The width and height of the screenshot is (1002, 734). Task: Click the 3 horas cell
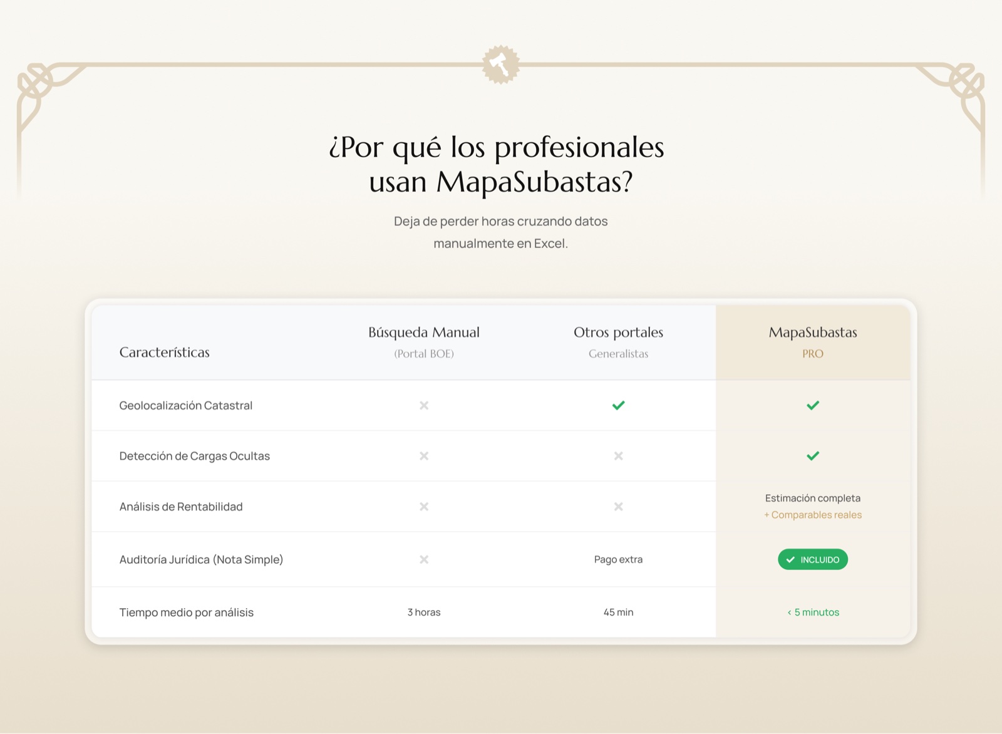coord(424,612)
